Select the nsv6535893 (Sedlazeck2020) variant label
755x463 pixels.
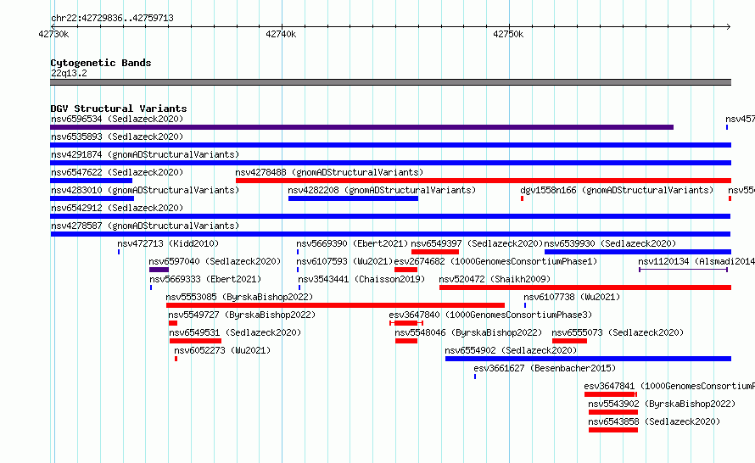pyautogui.click(x=117, y=137)
